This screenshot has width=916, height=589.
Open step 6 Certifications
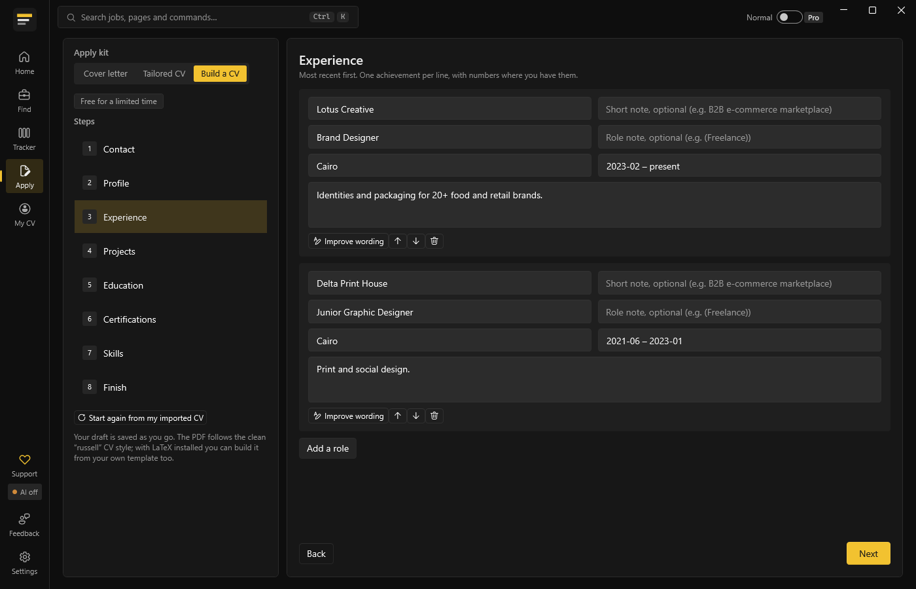tap(171, 319)
